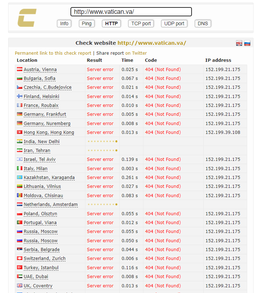Click the Finland flag icon

(19, 96)
